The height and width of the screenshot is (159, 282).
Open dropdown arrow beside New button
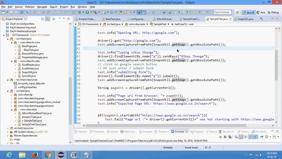(x=7, y=12)
